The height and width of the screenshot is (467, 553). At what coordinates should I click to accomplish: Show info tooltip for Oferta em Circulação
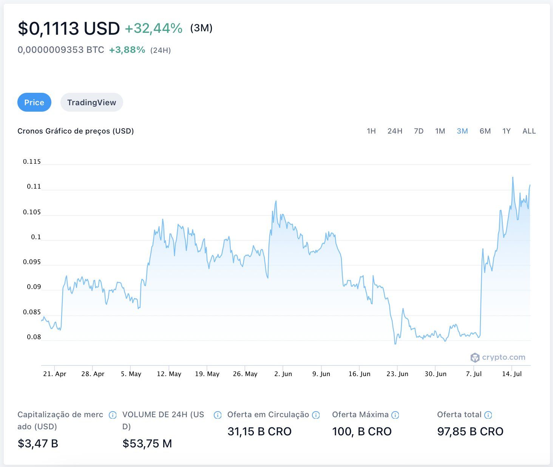(316, 415)
